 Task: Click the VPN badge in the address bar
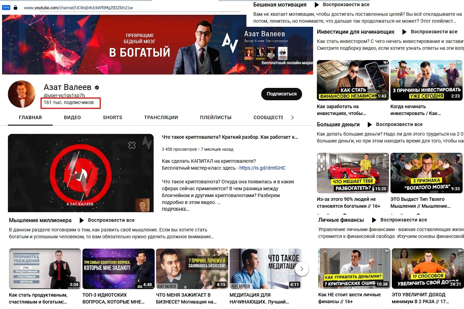pos(6,7)
